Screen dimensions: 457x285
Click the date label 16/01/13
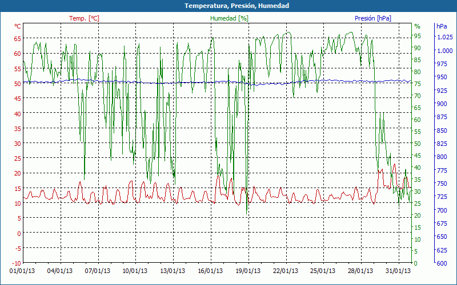pos(210,271)
